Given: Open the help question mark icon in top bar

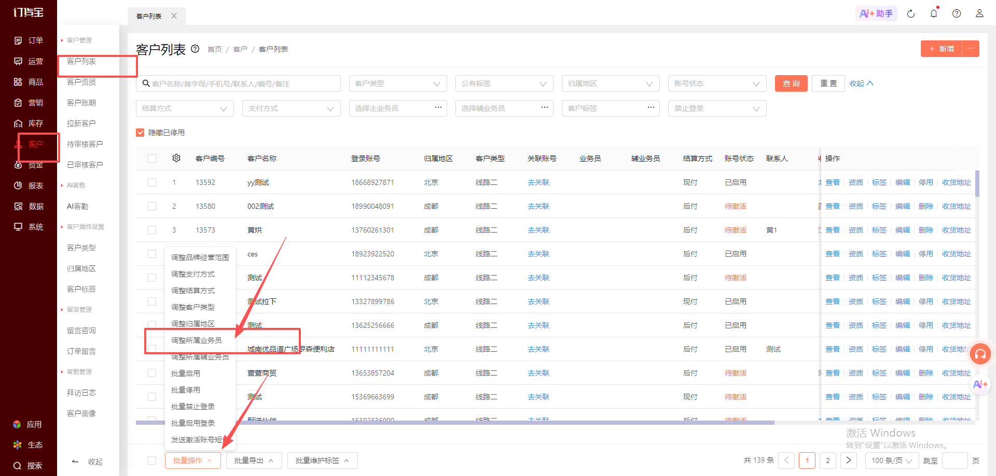Looking at the screenshot, I should coord(957,14).
